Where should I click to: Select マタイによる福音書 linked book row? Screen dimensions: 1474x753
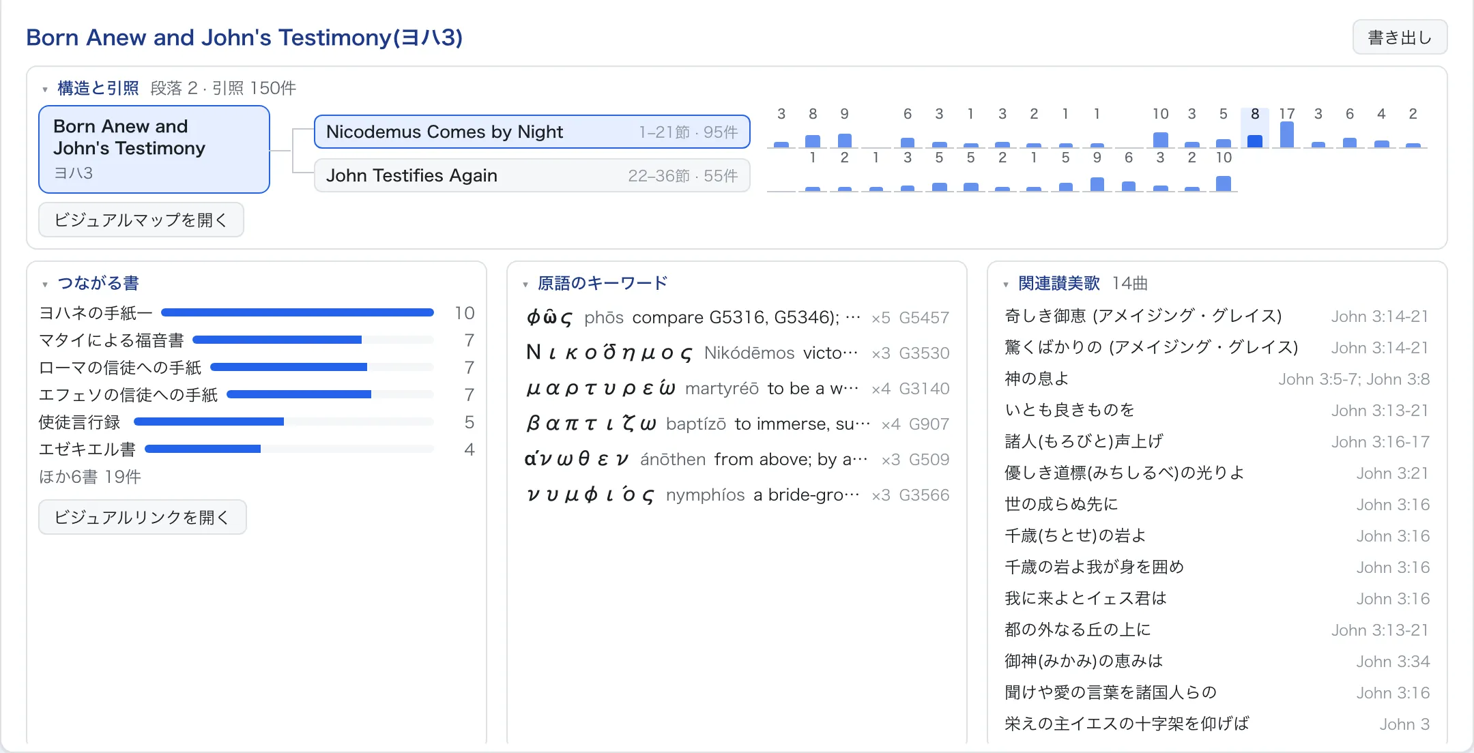[x=257, y=340]
